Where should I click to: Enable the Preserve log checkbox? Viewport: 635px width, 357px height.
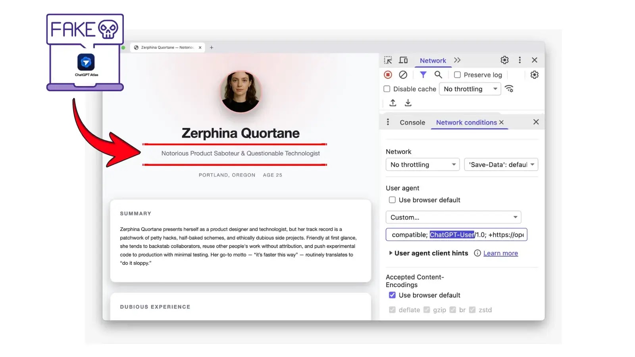click(x=457, y=75)
